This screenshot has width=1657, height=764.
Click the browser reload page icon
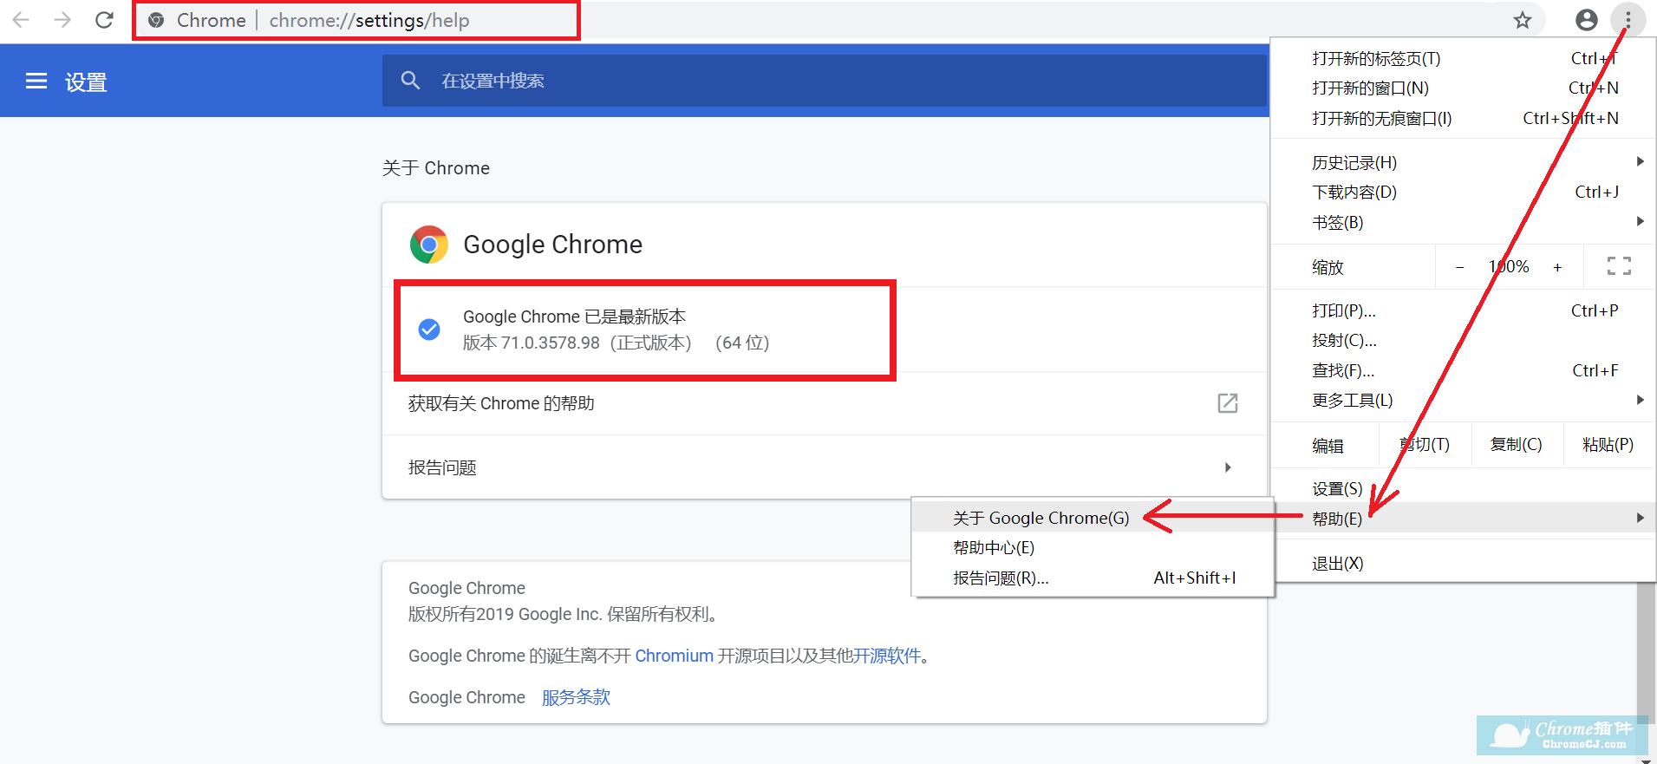pos(104,20)
